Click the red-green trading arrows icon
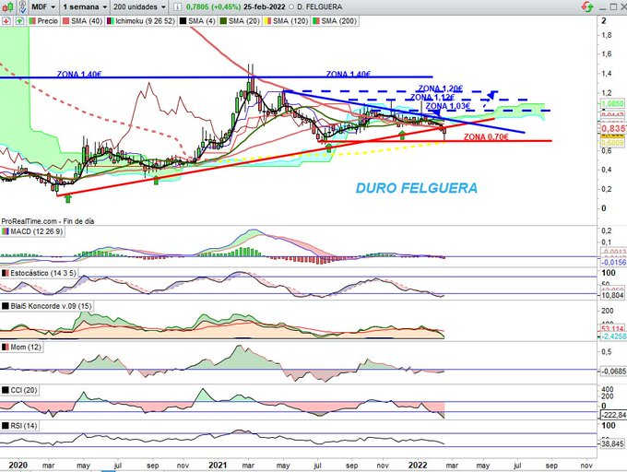 588,6
